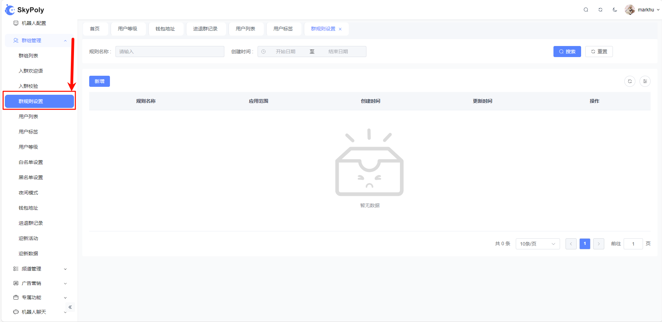Expand the 频道管理 sidebar menu
The height and width of the screenshot is (322, 662).
pyautogui.click(x=40, y=269)
